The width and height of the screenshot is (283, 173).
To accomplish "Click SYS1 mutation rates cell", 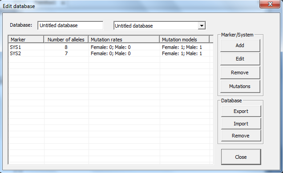I will coord(124,47).
